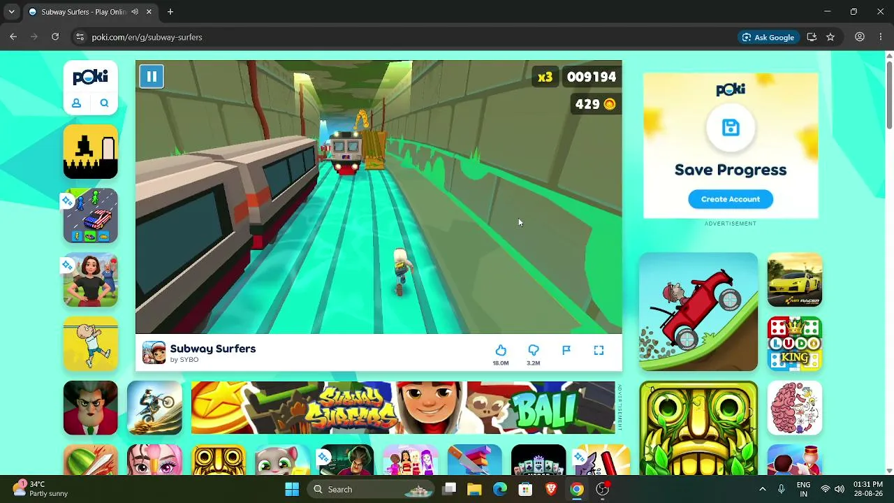
Task: Launch Brave browser from the taskbar
Action: pos(551,489)
